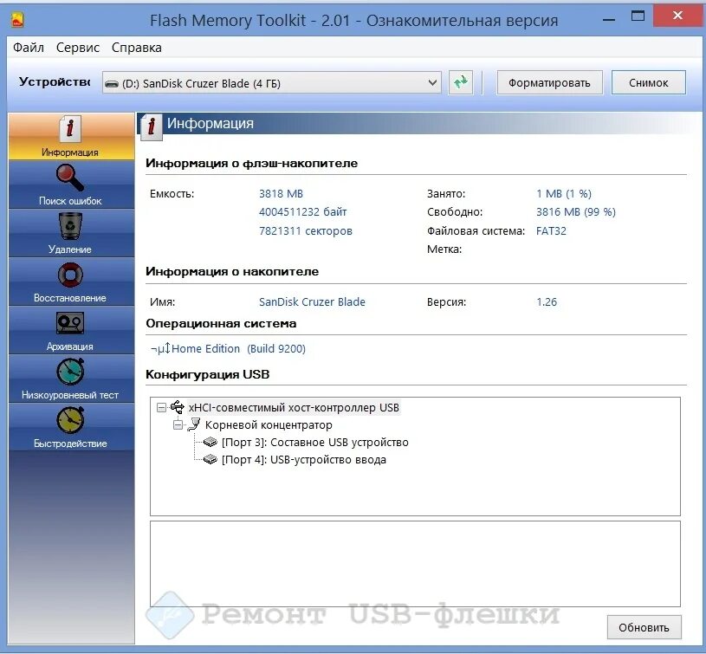Open the Файл menu

point(29,48)
